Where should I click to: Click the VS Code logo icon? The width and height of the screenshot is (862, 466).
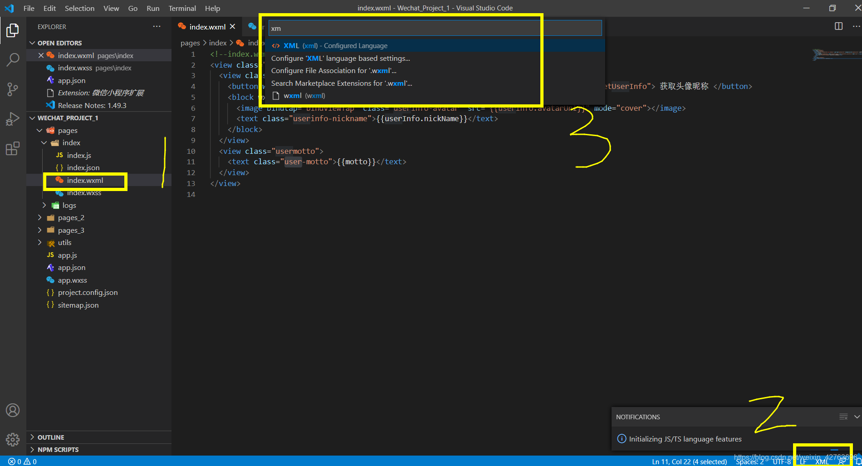point(9,8)
